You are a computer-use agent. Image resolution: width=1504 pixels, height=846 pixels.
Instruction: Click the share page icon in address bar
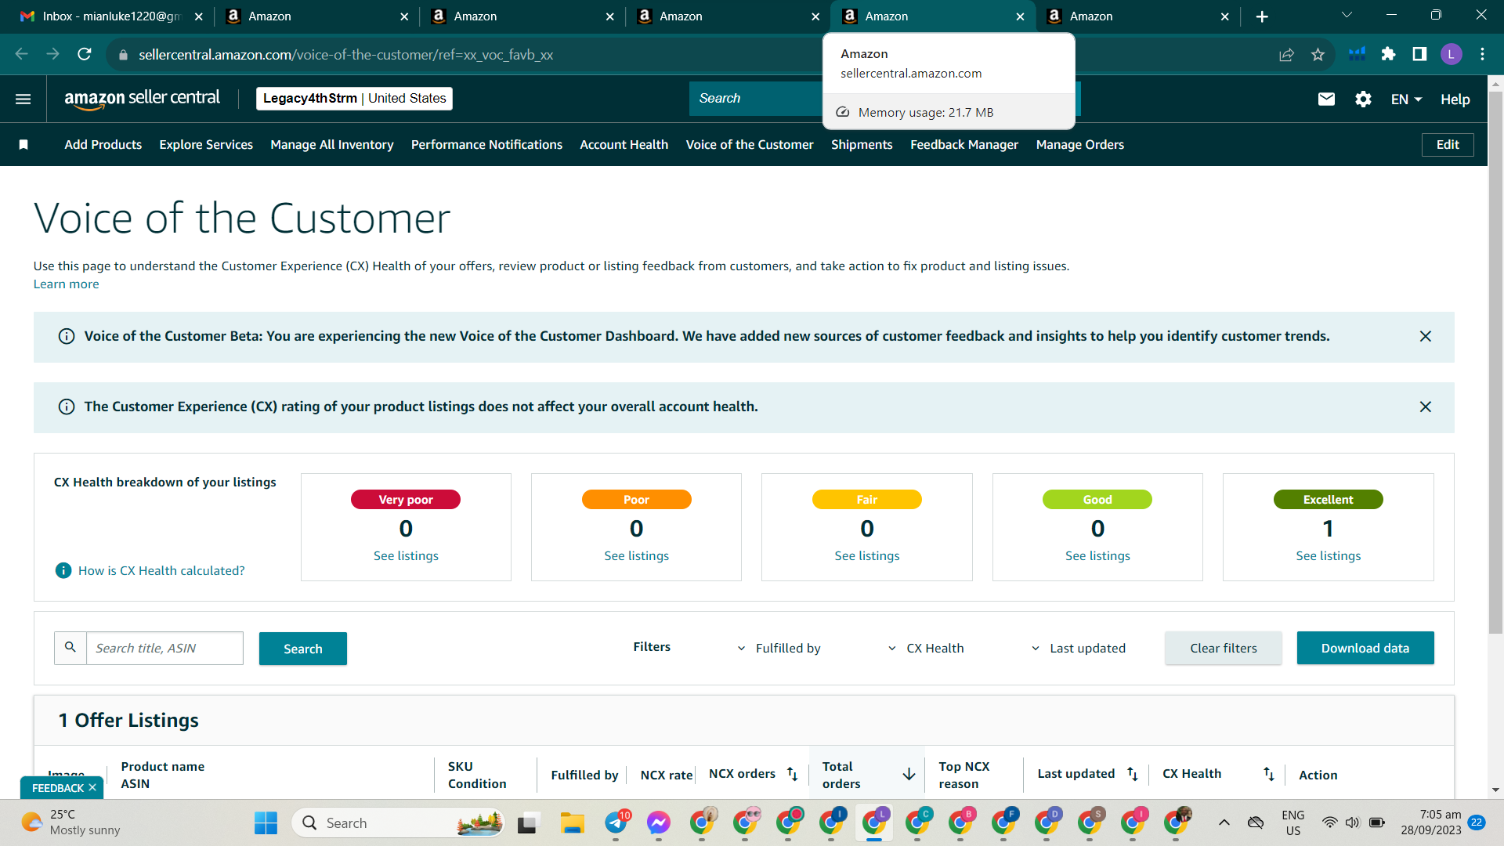tap(1286, 54)
